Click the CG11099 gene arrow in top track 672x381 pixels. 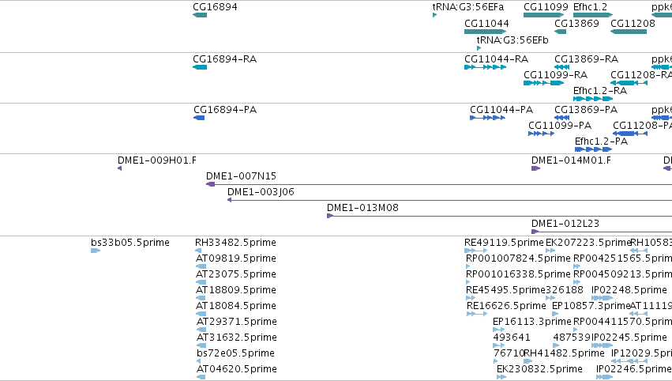[x=544, y=15]
